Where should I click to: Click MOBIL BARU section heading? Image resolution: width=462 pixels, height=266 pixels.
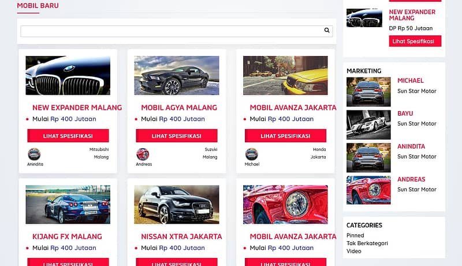38,6
